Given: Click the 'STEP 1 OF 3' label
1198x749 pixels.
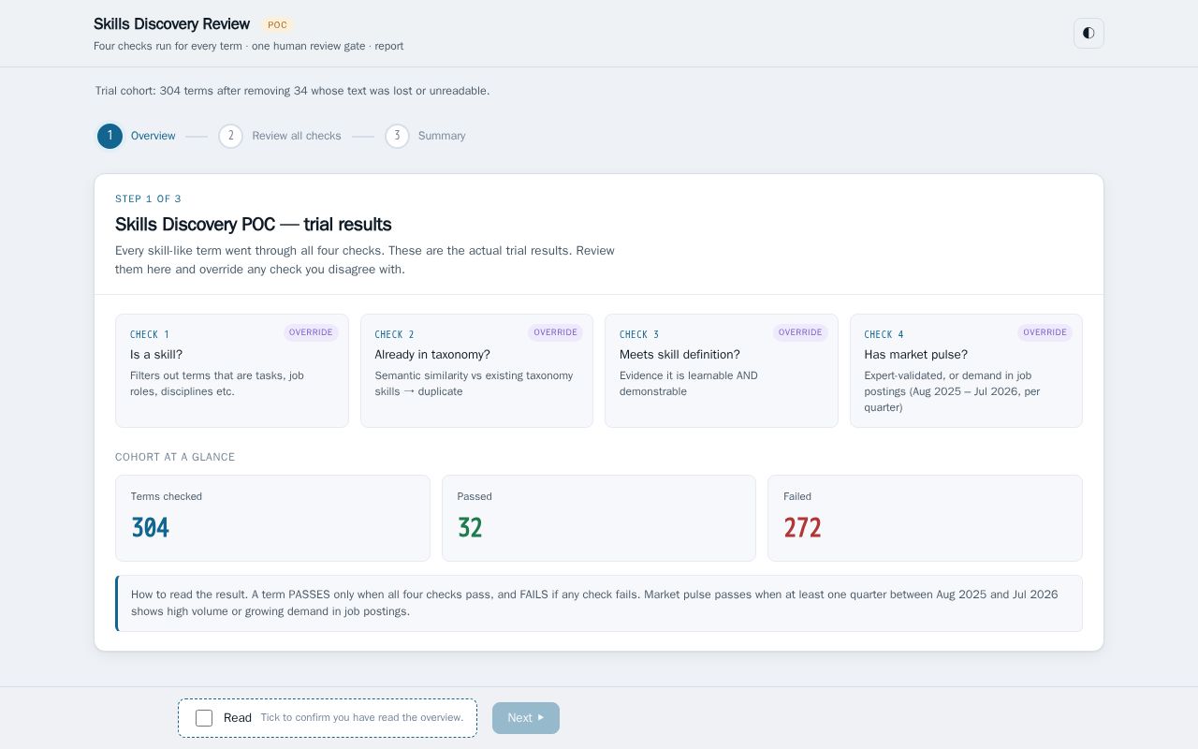Looking at the screenshot, I should [x=148, y=198].
